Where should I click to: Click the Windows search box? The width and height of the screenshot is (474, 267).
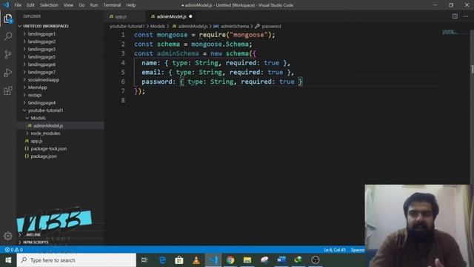click(76, 260)
